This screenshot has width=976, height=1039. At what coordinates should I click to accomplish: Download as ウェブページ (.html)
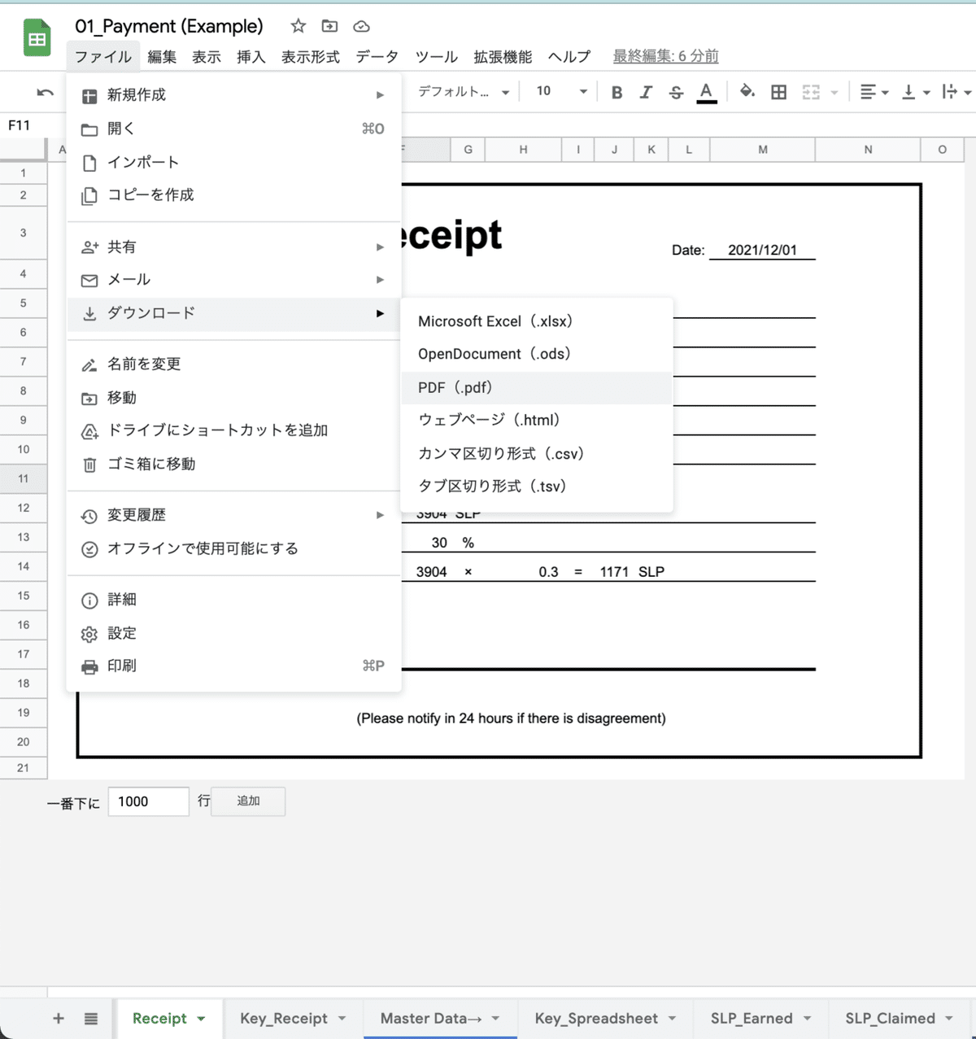pyautogui.click(x=537, y=421)
